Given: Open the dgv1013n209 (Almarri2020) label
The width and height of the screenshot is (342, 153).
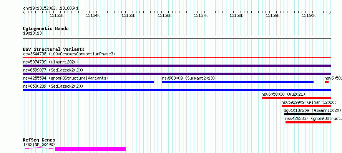Looking at the screenshot, I should tap(312, 110).
